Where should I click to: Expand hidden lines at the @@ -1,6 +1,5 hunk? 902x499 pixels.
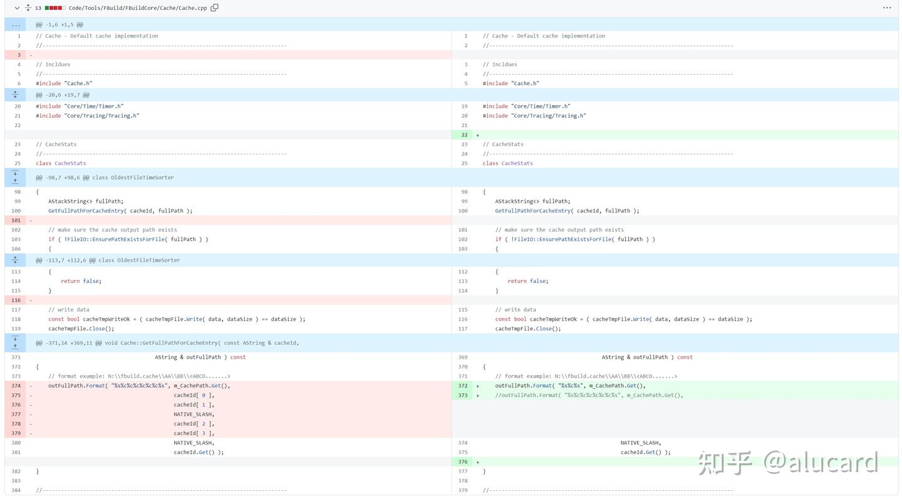click(15, 25)
